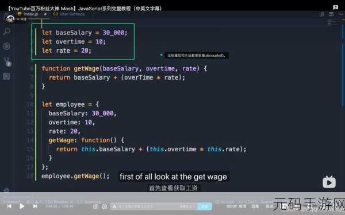Viewport: 345px width, 215px height.
Task: Open the Manage gear in activity bar
Action: coord(6,190)
